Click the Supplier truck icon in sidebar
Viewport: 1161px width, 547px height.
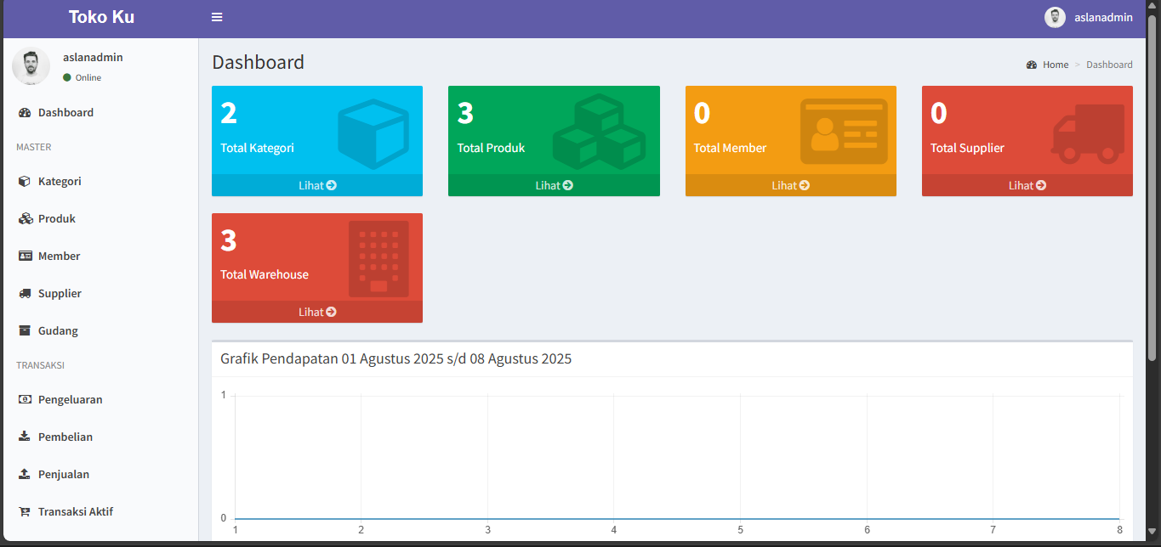point(25,294)
